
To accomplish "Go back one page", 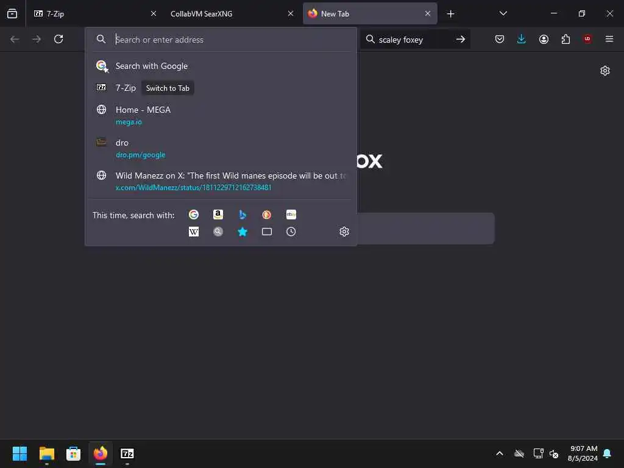I will [x=15, y=39].
